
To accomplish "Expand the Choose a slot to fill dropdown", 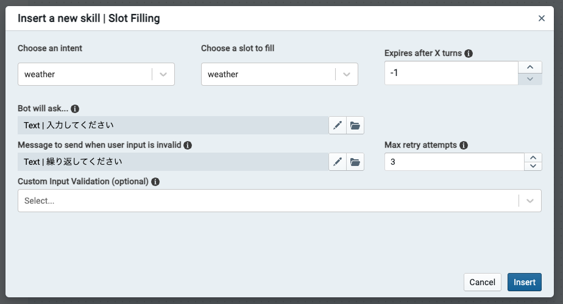I will pos(347,74).
